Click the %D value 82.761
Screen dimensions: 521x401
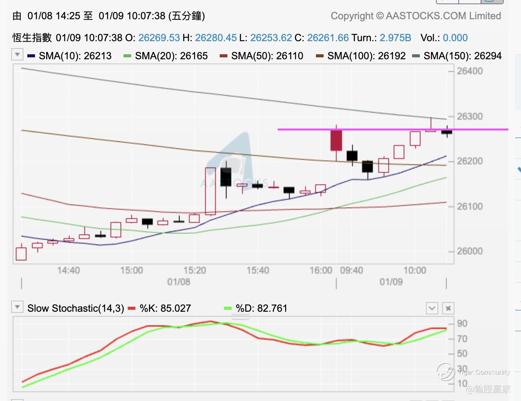(272, 308)
